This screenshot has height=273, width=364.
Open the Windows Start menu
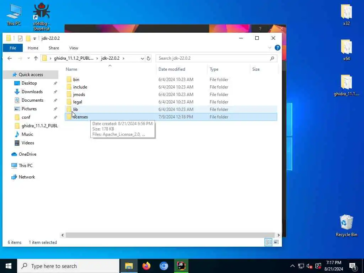click(x=9, y=266)
